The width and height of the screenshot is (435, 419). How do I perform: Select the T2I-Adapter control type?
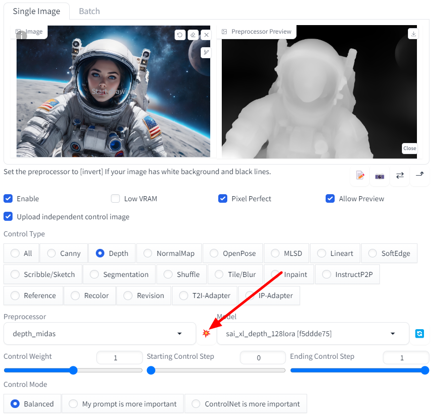205,295
